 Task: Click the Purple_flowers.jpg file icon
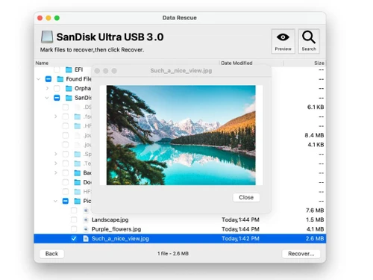(x=86, y=229)
